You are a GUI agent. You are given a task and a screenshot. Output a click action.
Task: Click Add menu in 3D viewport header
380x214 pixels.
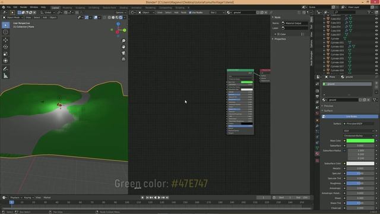click(x=45, y=17)
